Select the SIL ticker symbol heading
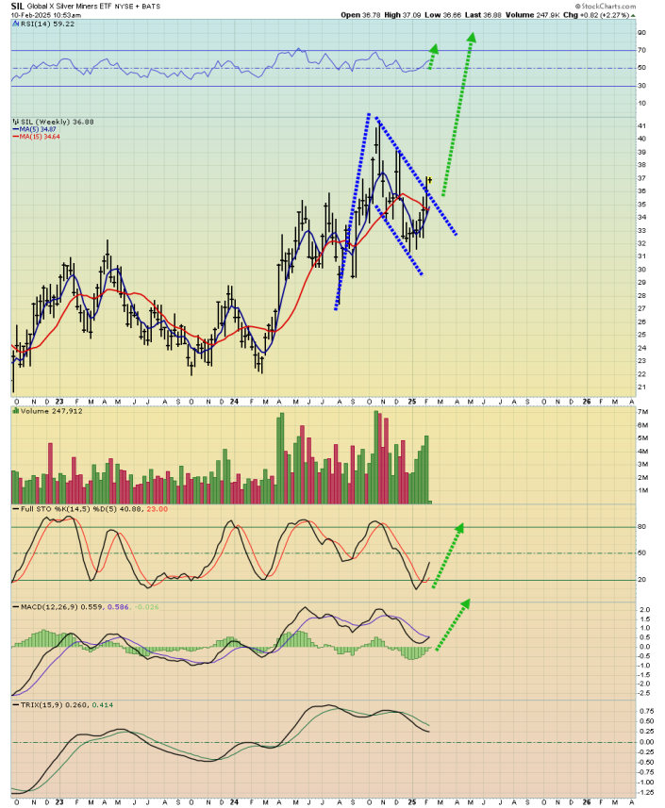The image size is (665, 808). coord(18,7)
